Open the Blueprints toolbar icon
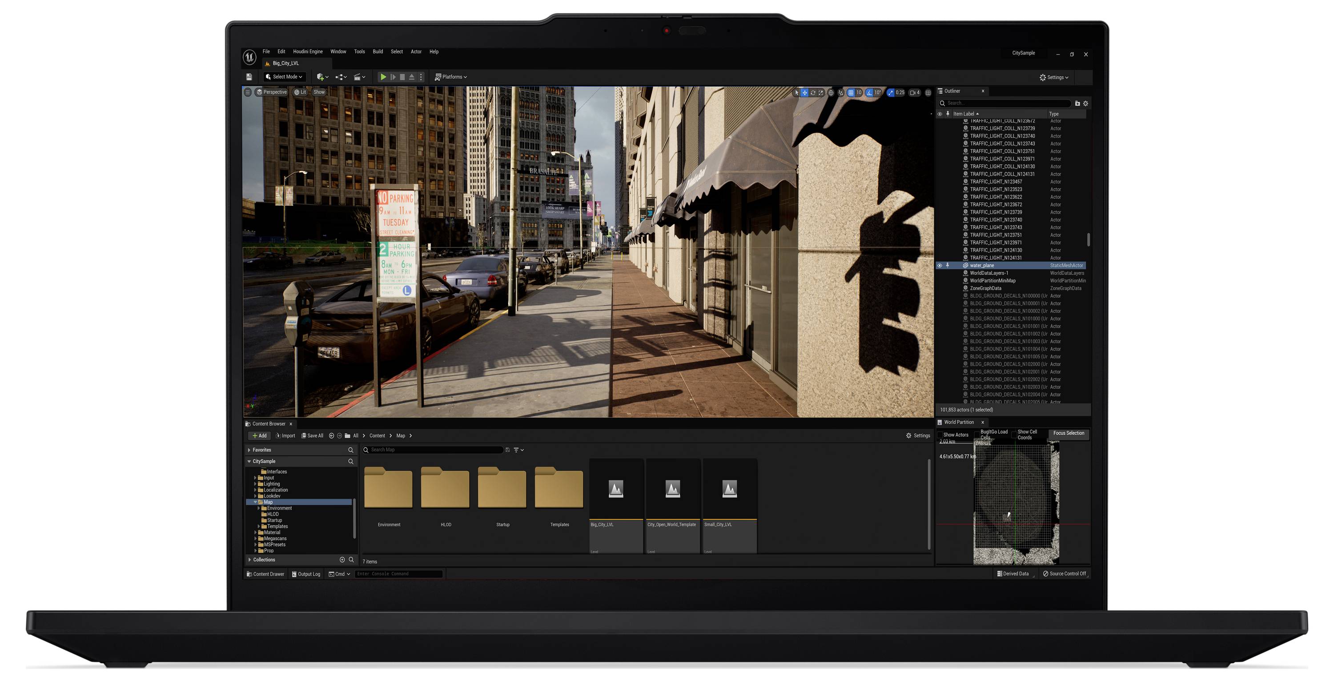 [340, 76]
